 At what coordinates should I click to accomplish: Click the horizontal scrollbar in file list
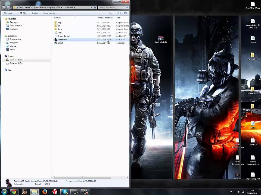coord(83,177)
